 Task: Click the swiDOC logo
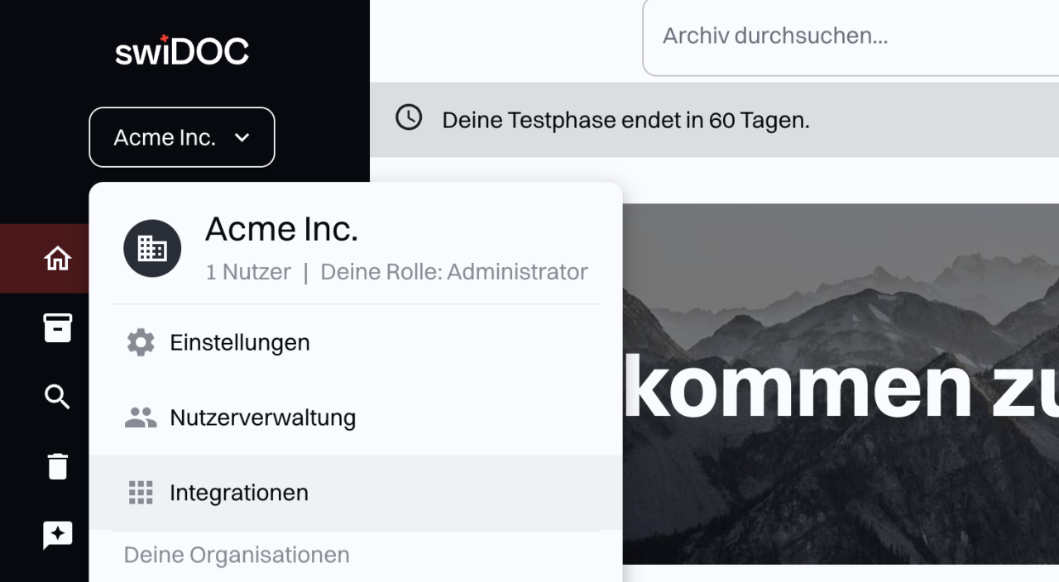pos(182,51)
